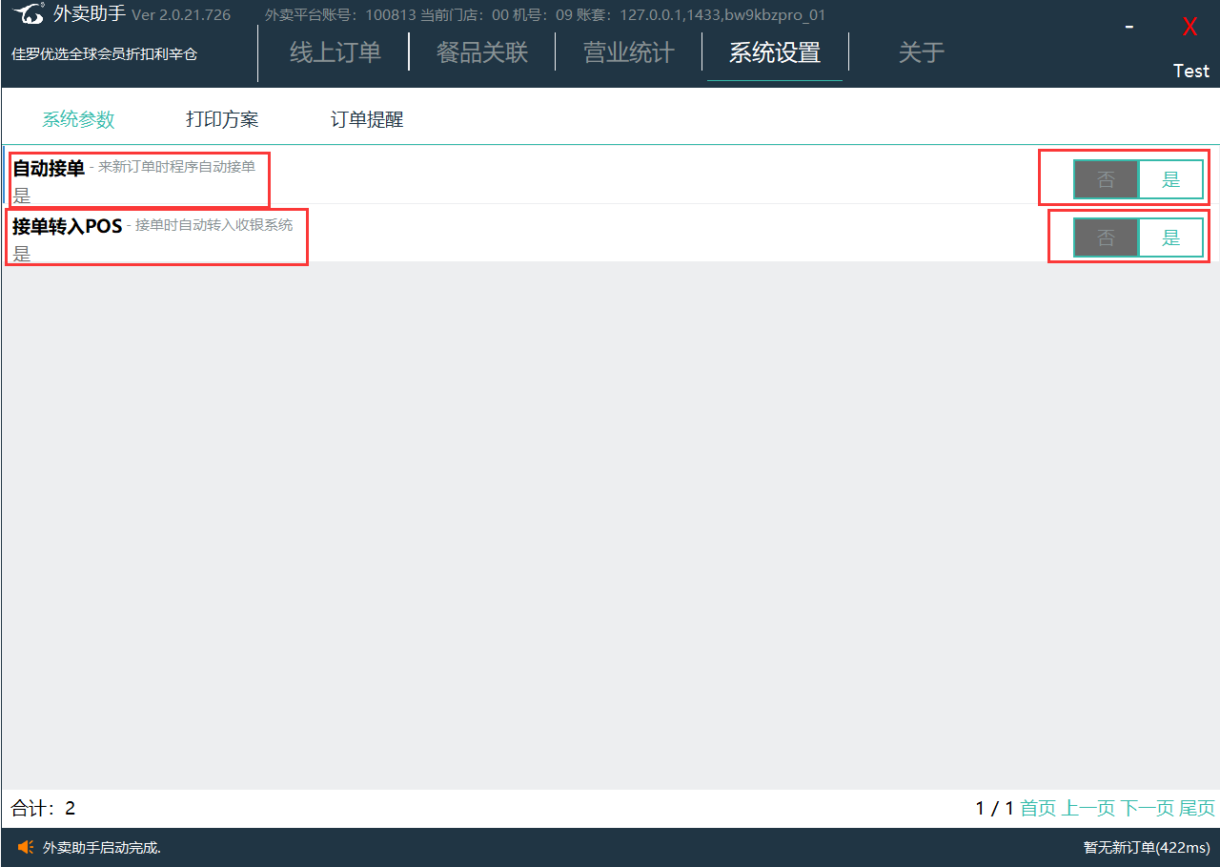The width and height of the screenshot is (1220, 867).
Task: Select the 系统参数 sub-tab
Action: pos(78,119)
